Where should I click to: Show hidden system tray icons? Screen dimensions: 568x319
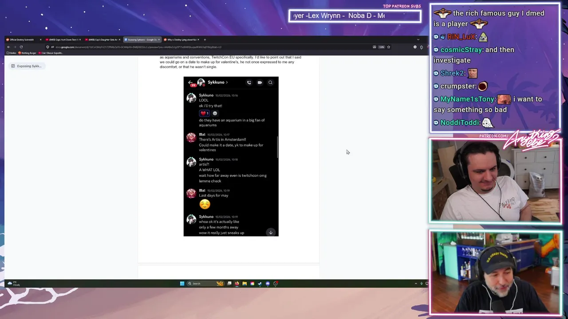416,284
